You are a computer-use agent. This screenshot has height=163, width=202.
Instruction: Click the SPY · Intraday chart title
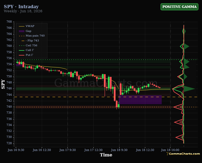(21, 7)
